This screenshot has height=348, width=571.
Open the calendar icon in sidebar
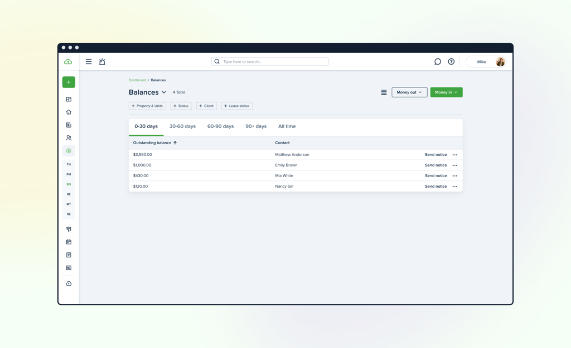(x=69, y=242)
